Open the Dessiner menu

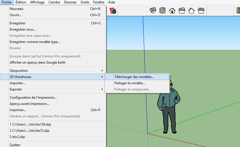click(x=70, y=2)
